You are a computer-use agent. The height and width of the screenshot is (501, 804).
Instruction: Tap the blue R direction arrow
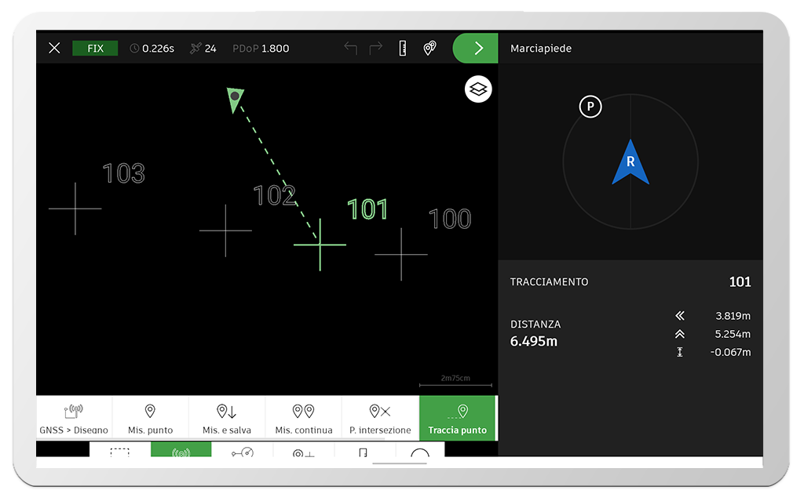[x=630, y=162]
